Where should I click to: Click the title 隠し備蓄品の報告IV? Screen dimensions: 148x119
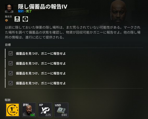(42, 7)
